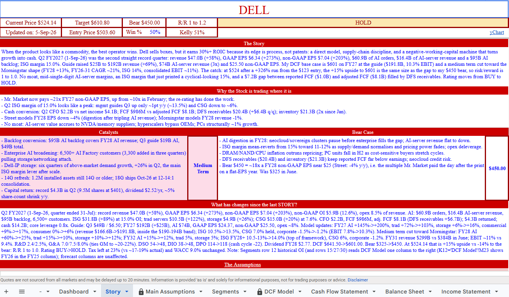Select changes cell starting 'Q2 FY2027 (1-Sep-26'
This screenshot has height=297, width=509.
coord(254,234)
